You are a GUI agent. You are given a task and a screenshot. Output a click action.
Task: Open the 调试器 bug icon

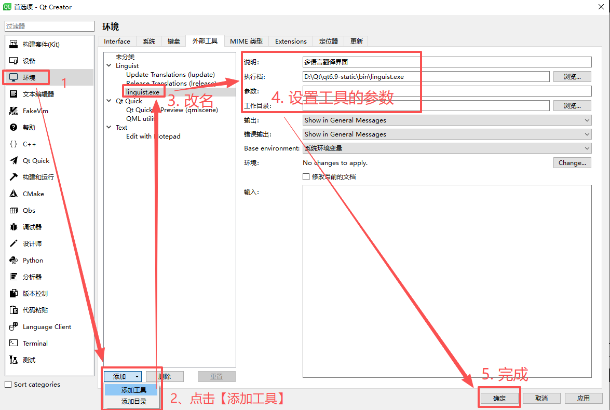click(x=13, y=227)
